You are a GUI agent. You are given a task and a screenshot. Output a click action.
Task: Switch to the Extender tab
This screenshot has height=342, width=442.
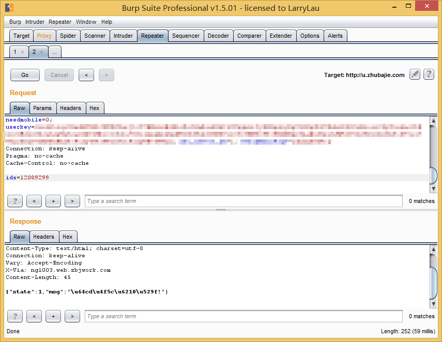(281, 36)
